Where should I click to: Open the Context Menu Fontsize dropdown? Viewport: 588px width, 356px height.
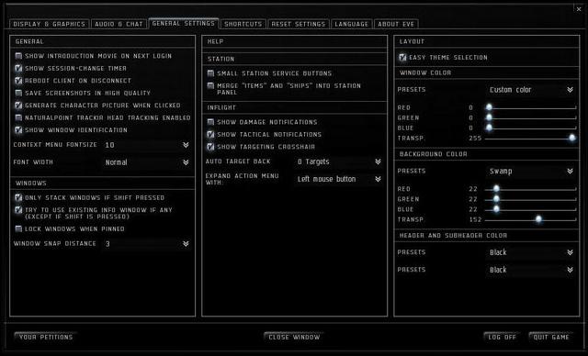[x=147, y=145]
